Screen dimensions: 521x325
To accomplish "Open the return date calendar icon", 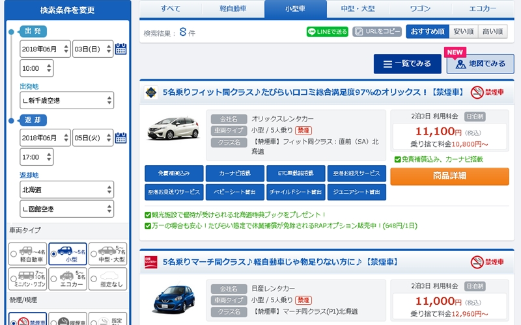I will (120, 138).
